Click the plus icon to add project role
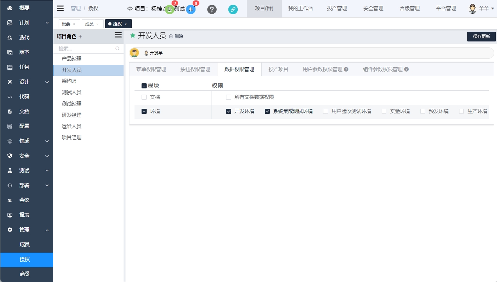Image resolution: width=497 pixels, height=282 pixels. (81, 37)
